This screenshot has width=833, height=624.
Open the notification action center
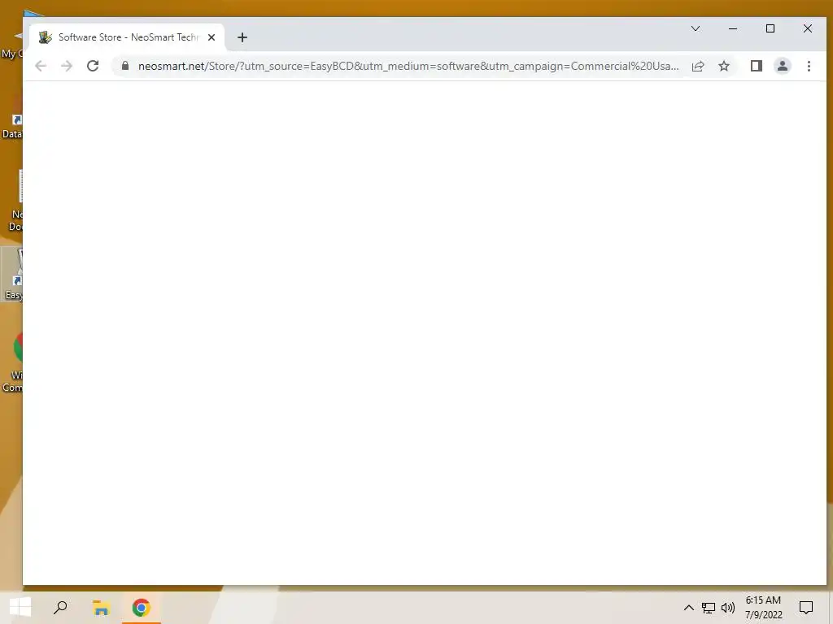tap(806, 608)
